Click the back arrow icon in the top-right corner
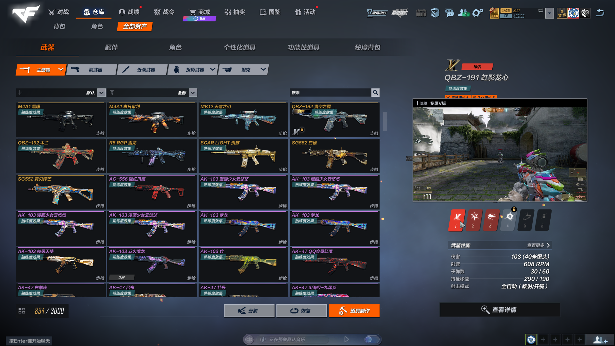 (x=600, y=13)
